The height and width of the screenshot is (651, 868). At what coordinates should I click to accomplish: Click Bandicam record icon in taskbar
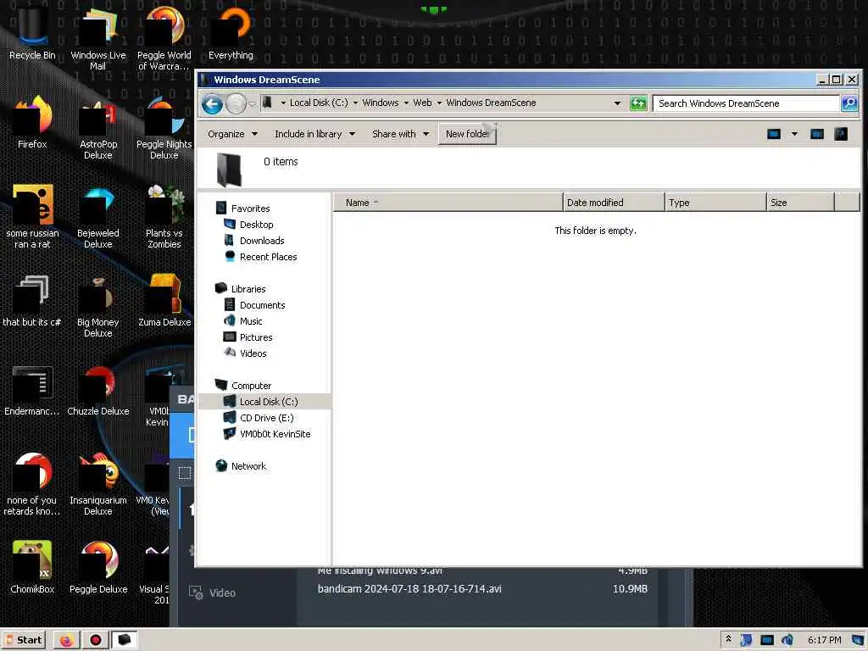96,640
